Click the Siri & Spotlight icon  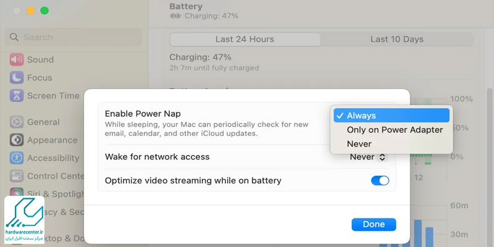coord(16,194)
